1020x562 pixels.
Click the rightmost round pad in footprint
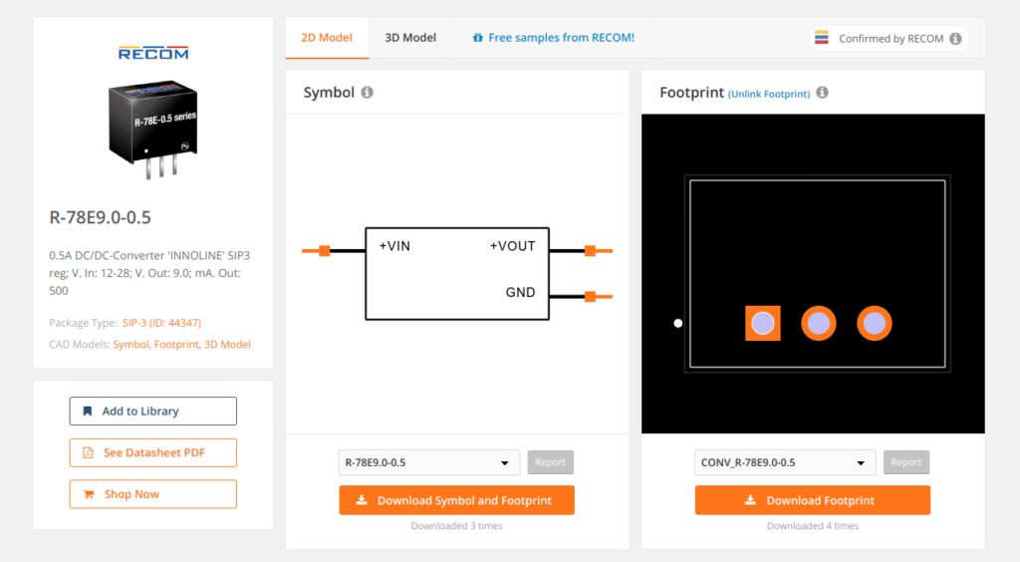point(875,323)
